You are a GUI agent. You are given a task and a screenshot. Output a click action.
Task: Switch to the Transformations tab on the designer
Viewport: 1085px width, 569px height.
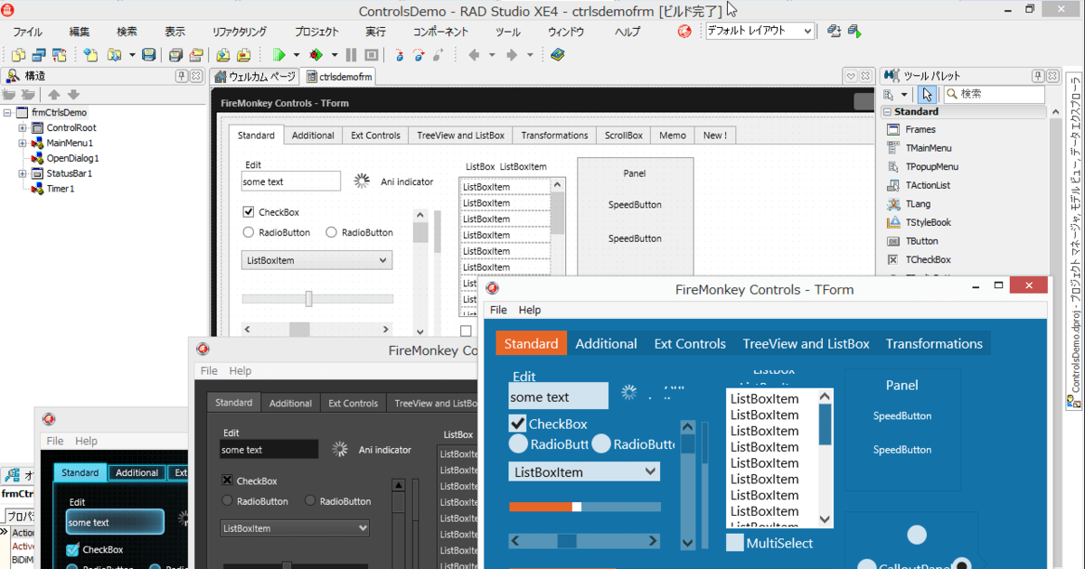(553, 135)
